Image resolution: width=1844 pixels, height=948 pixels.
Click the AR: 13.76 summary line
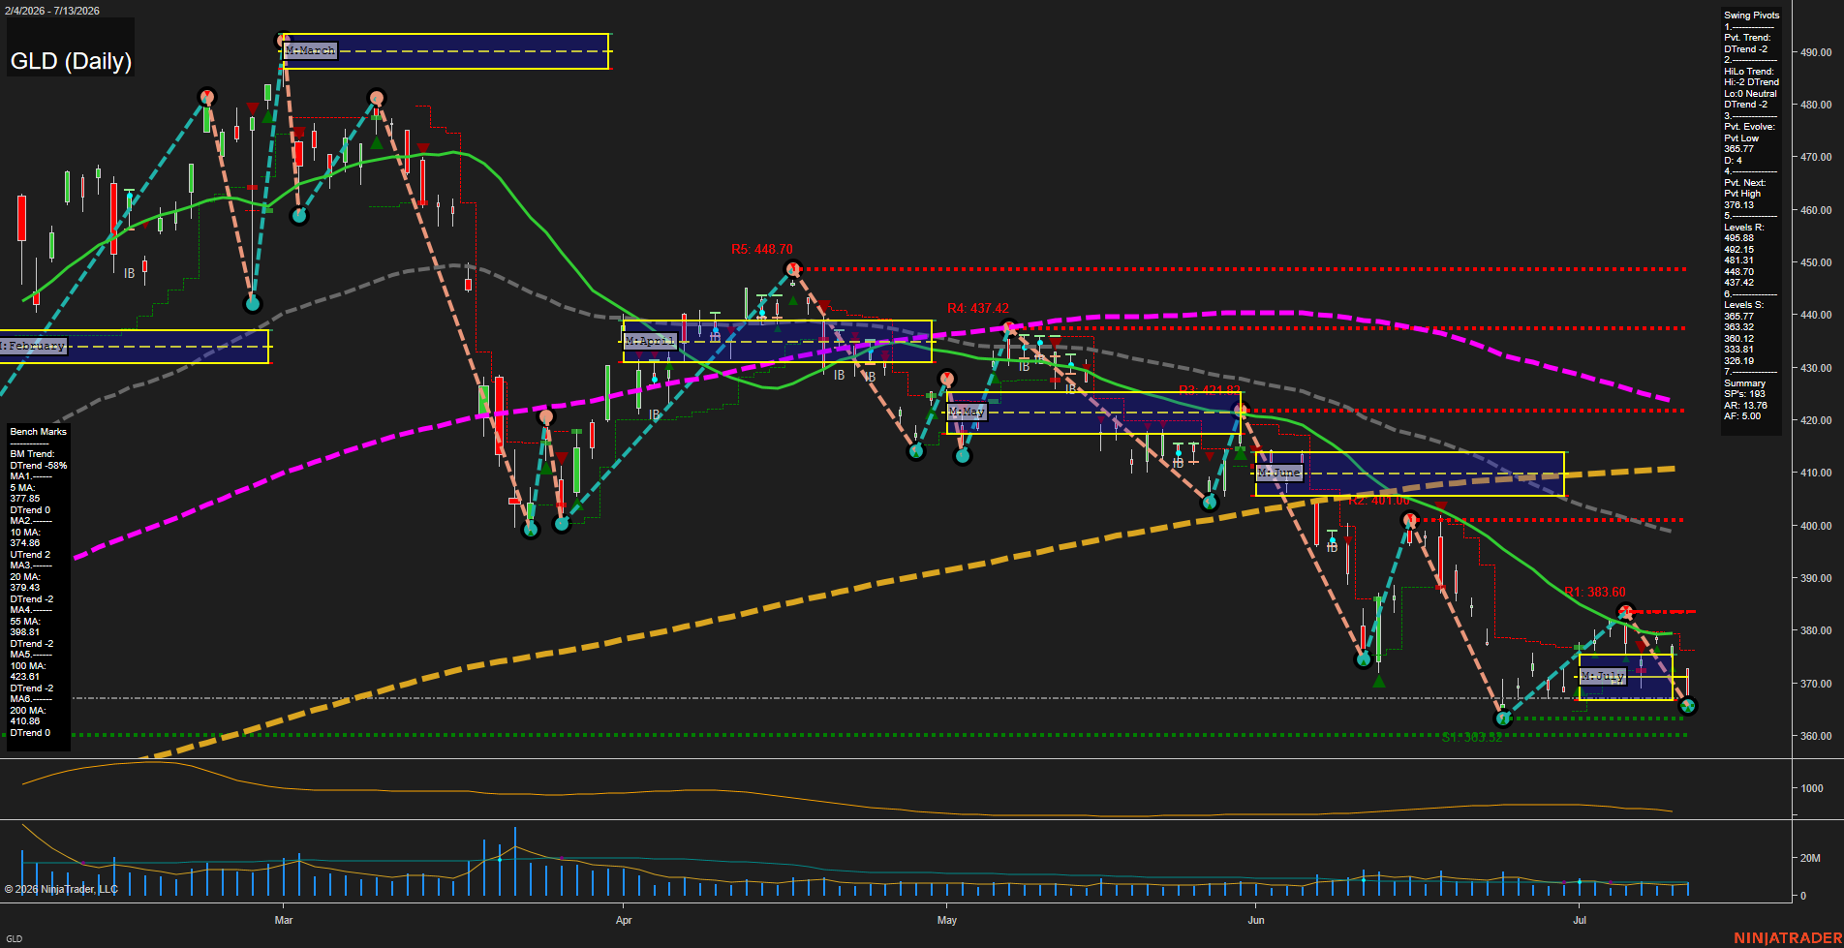(x=1746, y=406)
